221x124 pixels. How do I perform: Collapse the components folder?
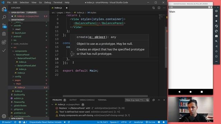point(21,51)
